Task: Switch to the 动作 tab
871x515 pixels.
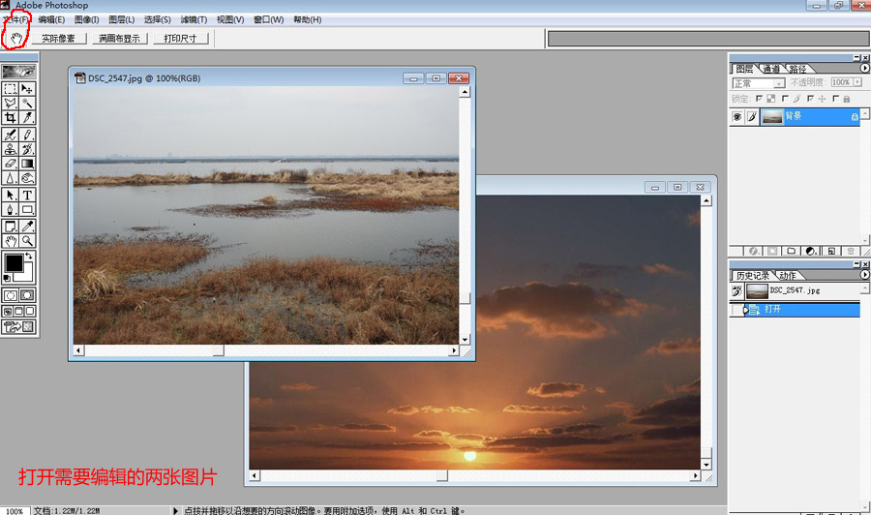Action: click(x=787, y=276)
